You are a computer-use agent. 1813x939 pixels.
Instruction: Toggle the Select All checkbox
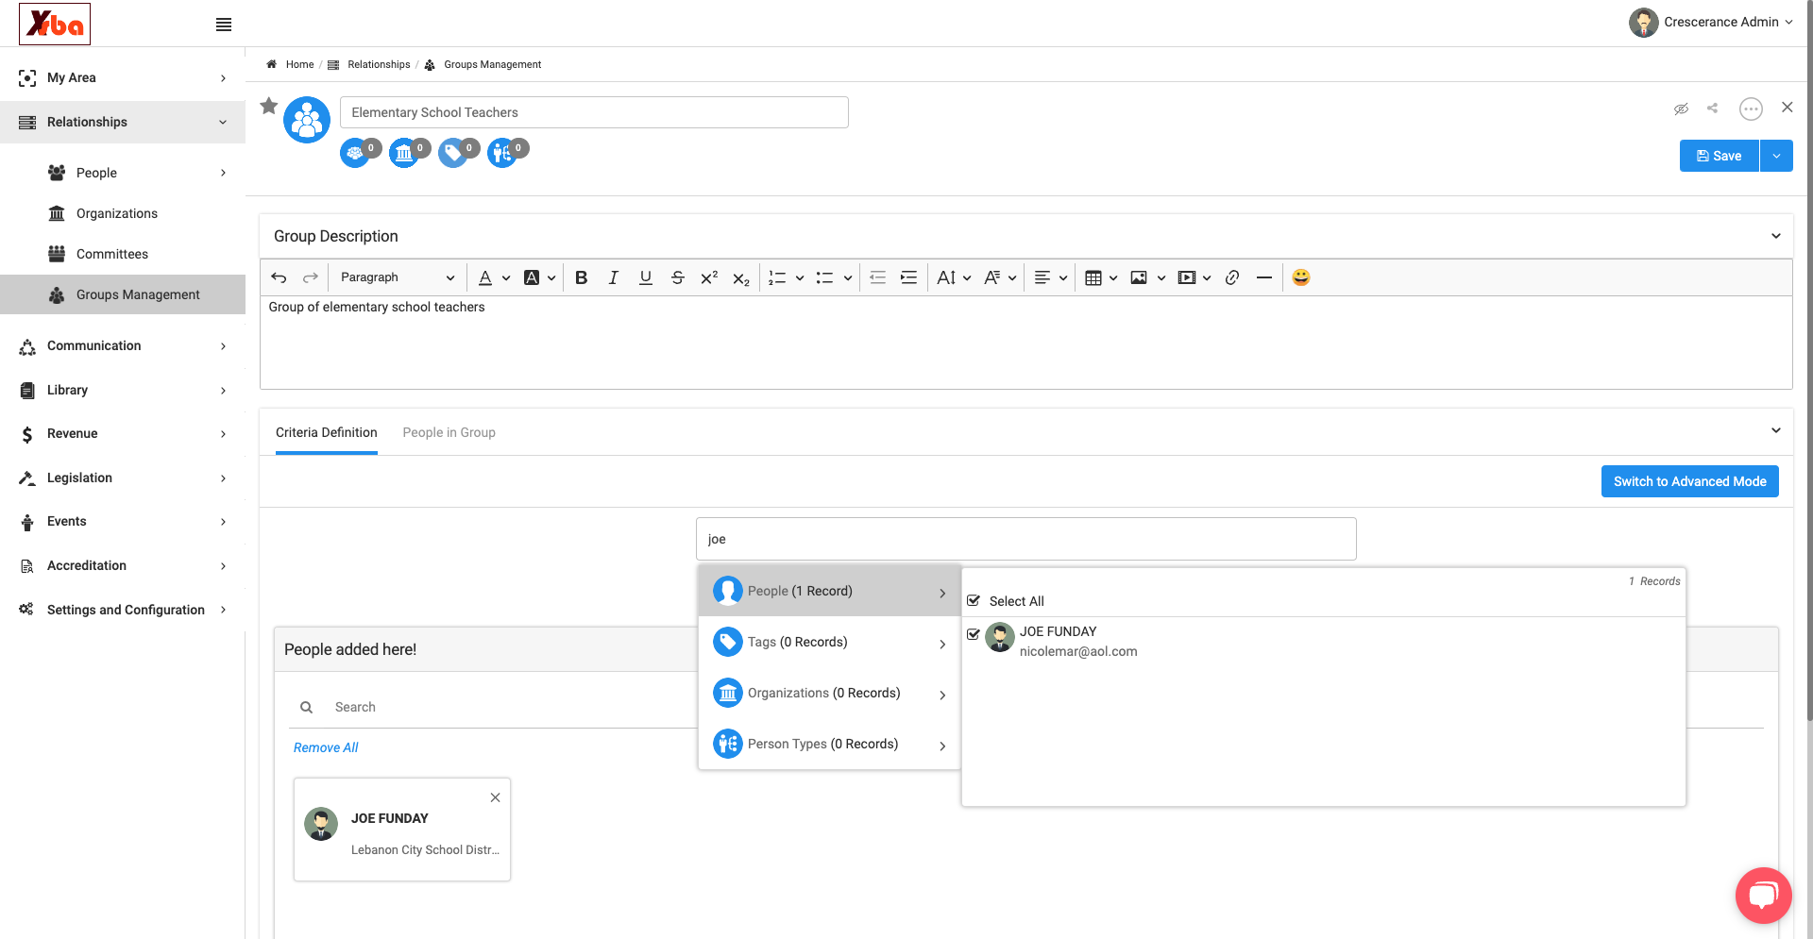974,600
